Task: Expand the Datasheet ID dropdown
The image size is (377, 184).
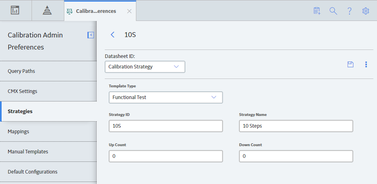Action: click(x=145, y=67)
